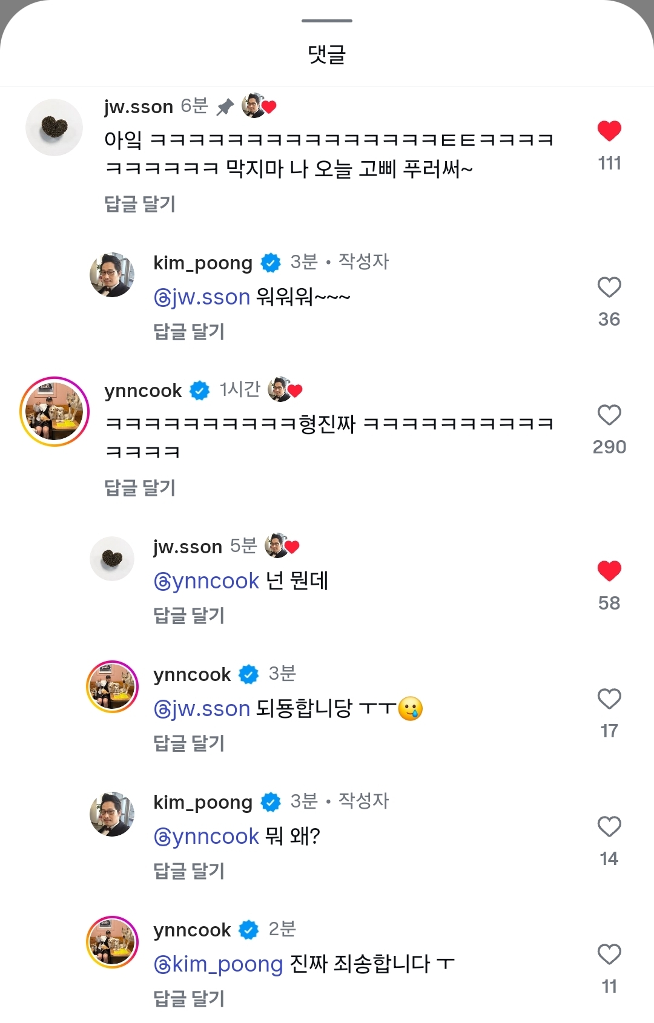Click the pin icon on jw.sson's comment
This screenshot has height=1023, width=654.
pyautogui.click(x=225, y=107)
